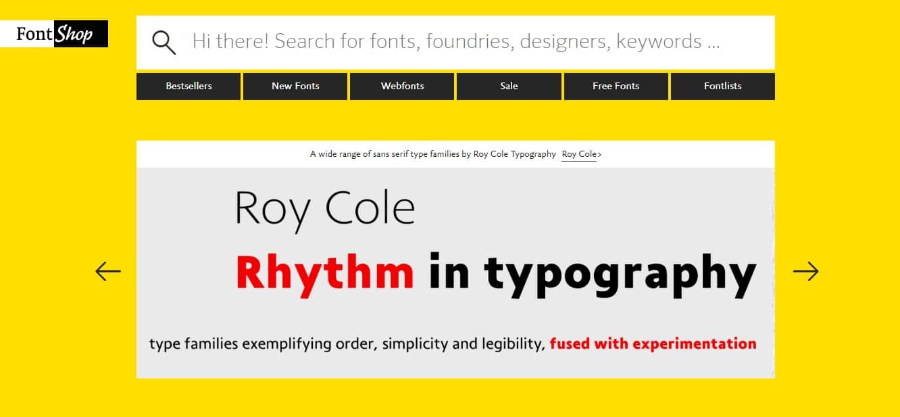Viewport: 900px width, 417px height.
Task: View the Fontlists section
Action: click(x=722, y=87)
